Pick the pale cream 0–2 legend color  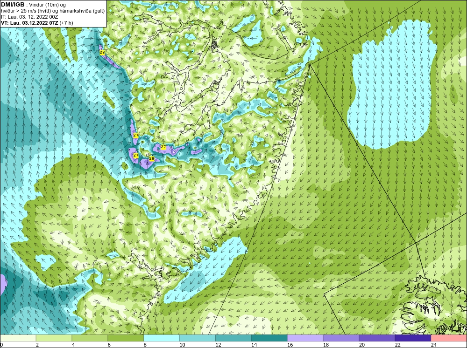coord(18,338)
